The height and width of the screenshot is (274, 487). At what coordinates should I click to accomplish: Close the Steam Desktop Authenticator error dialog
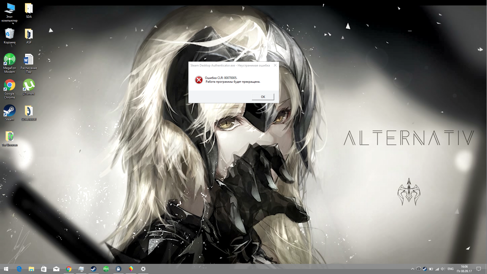(x=275, y=65)
